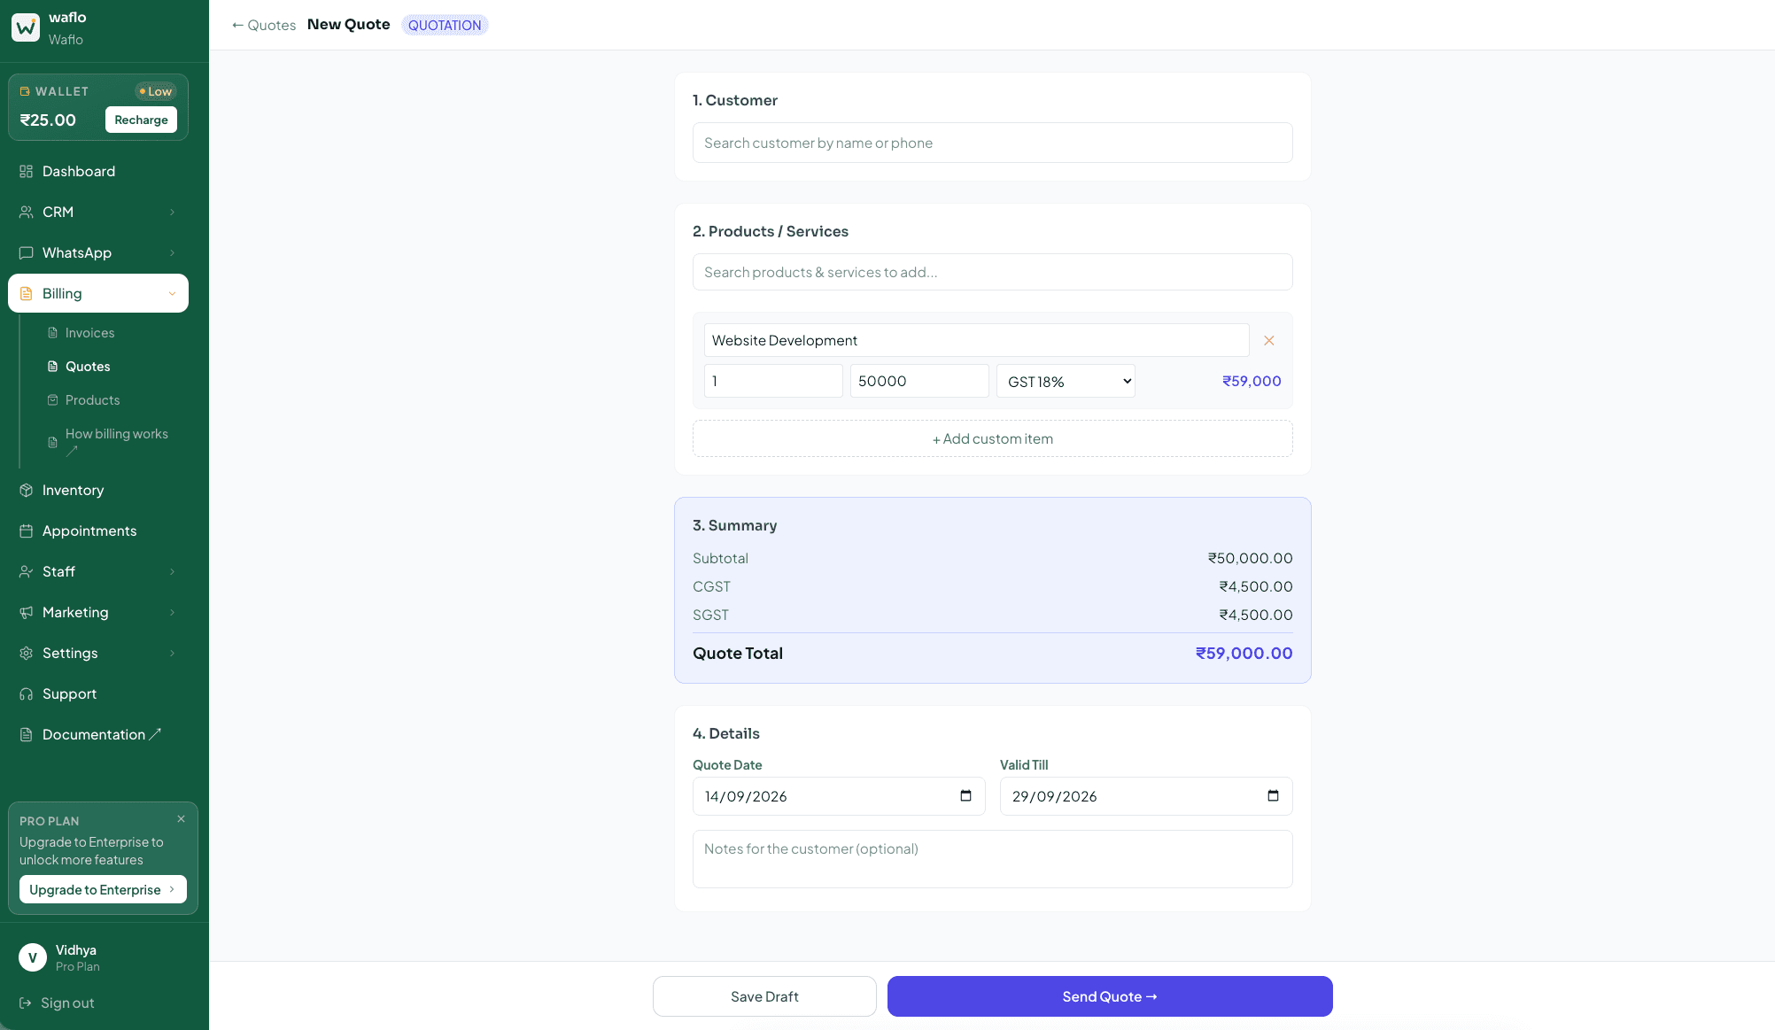Collapse the Billing menu chevron
The height and width of the screenshot is (1030, 1775).
coord(172,293)
